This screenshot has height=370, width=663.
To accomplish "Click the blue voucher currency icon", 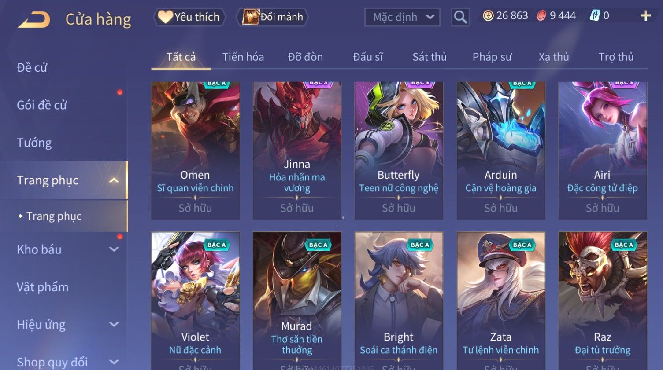I will (595, 16).
